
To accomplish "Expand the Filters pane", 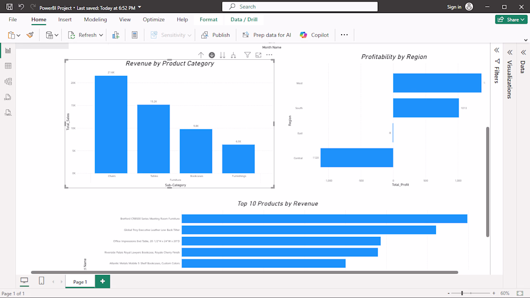I will click(x=497, y=51).
